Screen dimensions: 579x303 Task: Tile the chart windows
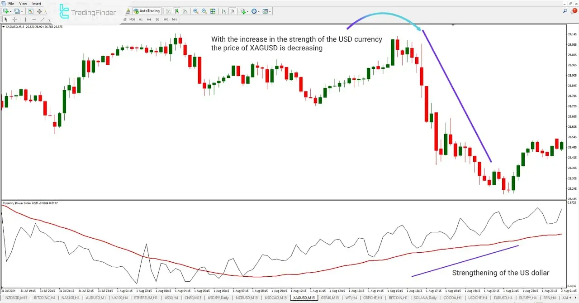213,11
